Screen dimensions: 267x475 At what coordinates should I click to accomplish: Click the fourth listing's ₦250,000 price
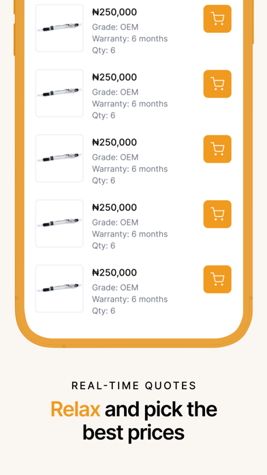(x=114, y=207)
